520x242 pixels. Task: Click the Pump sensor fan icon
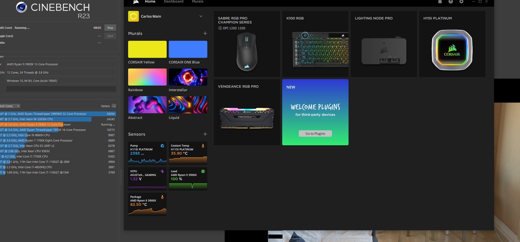[x=162, y=146]
